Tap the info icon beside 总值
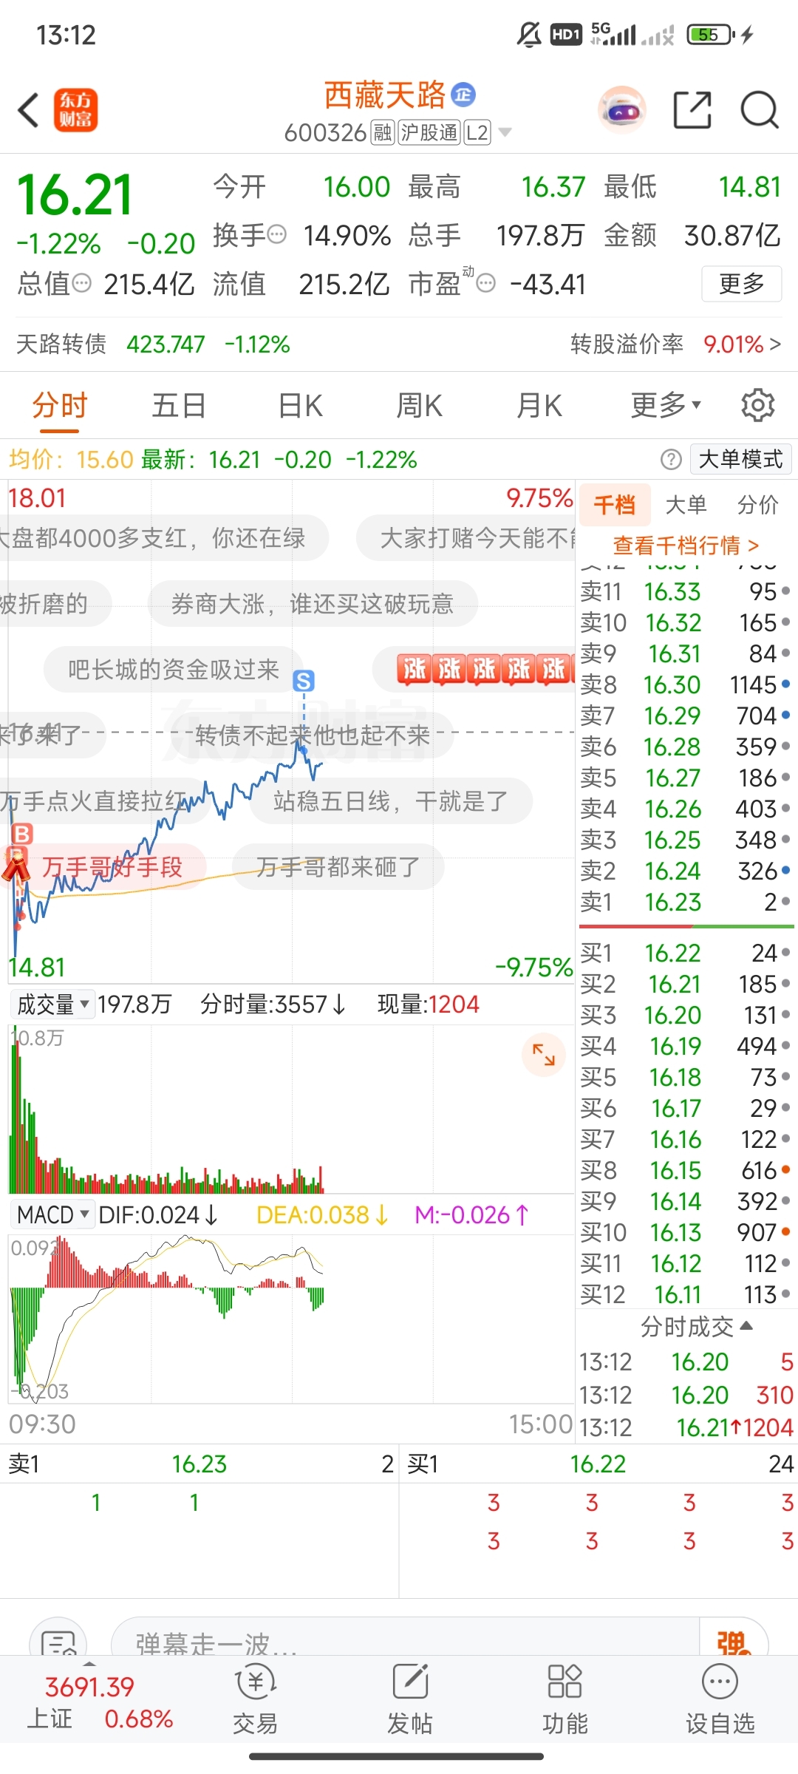The width and height of the screenshot is (798, 1774). coord(82,283)
